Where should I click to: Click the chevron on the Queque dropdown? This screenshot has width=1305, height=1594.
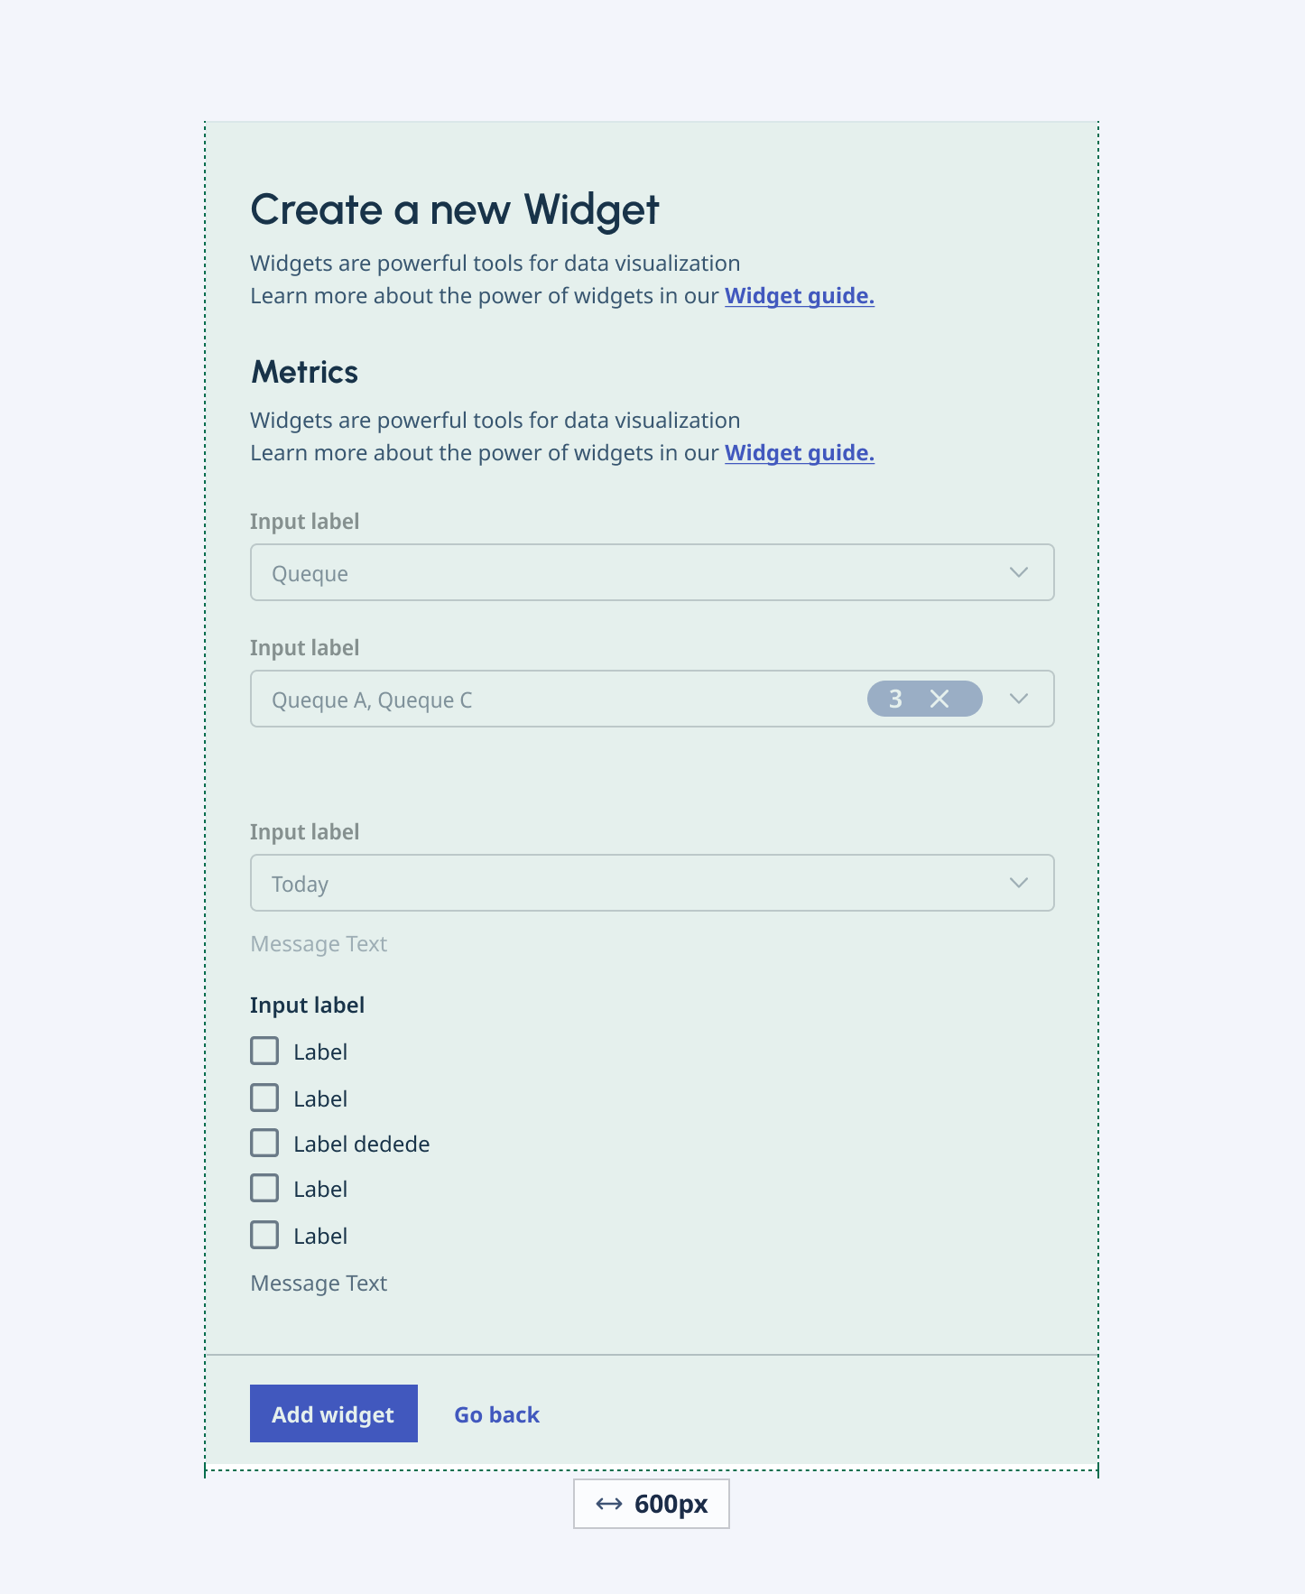tap(1019, 571)
